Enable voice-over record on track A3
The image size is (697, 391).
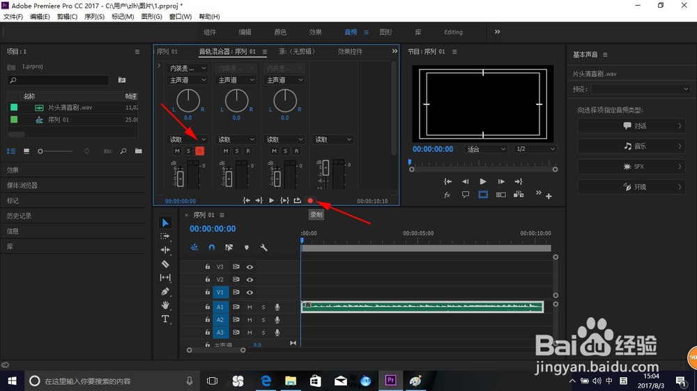tap(277, 333)
